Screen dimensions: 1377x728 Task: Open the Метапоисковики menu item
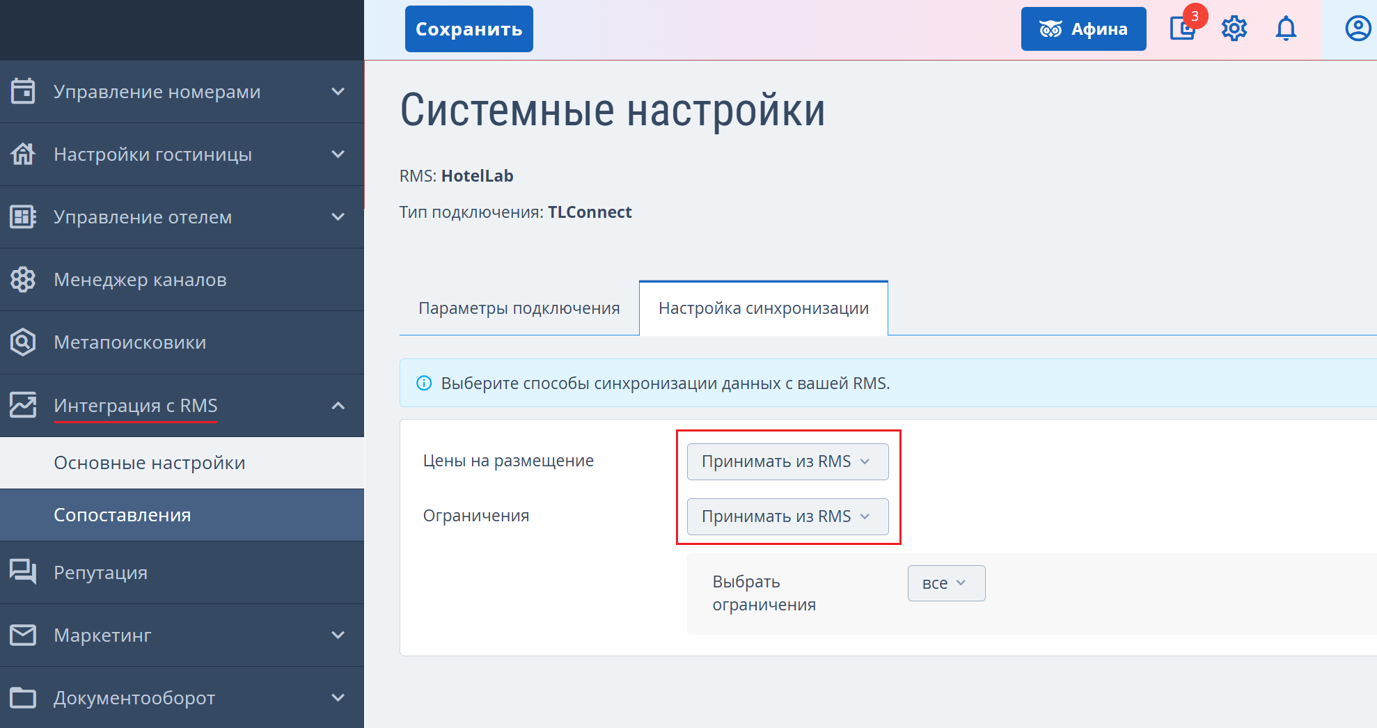click(x=182, y=342)
